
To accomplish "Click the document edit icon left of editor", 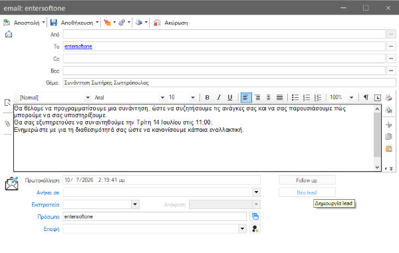I will click(7, 103).
